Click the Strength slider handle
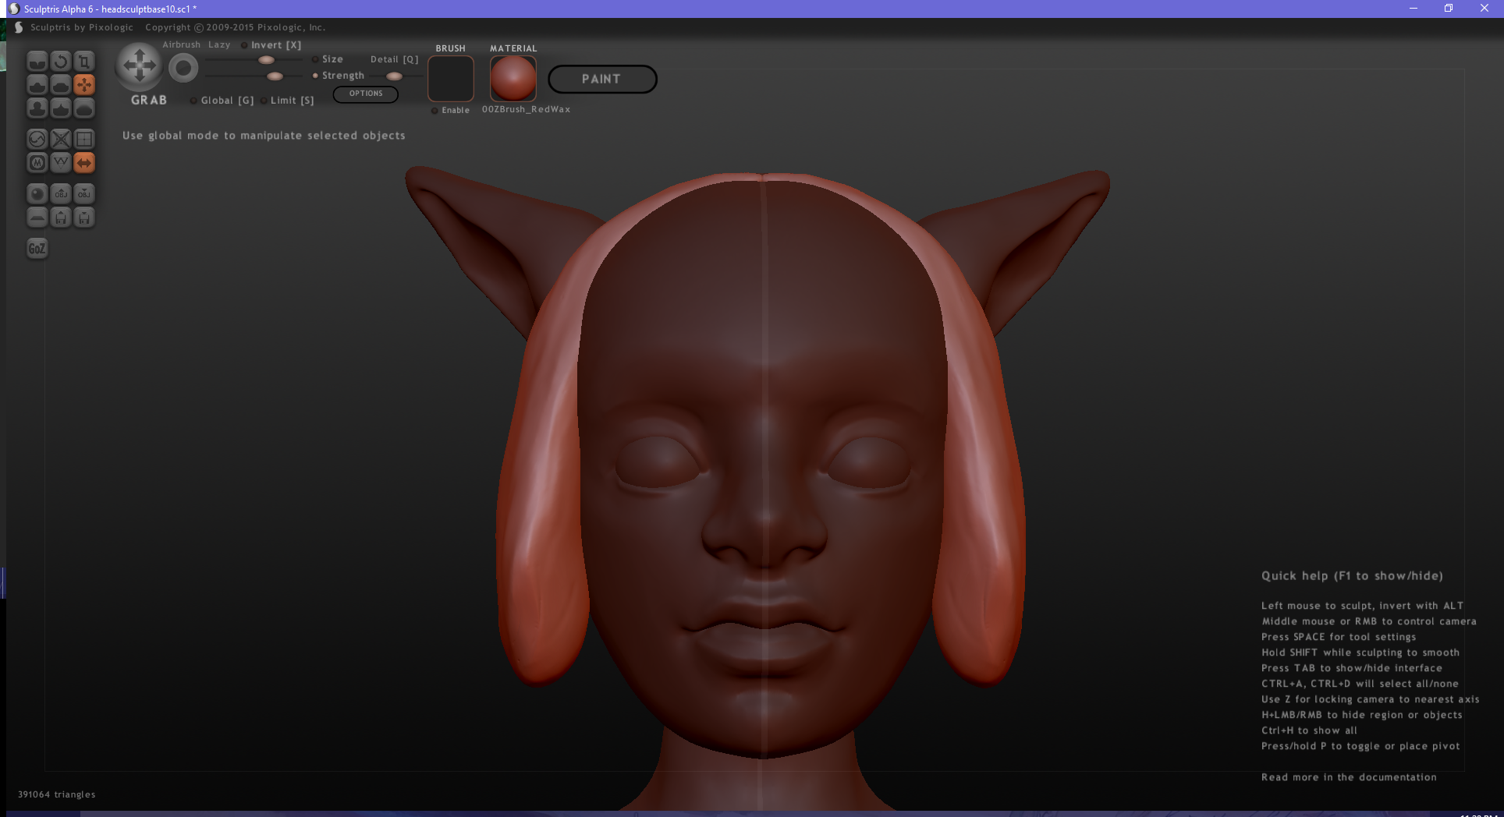The height and width of the screenshot is (817, 1504). pos(275,76)
